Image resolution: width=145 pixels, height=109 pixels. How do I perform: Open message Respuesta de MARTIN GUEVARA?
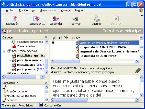coord(103,47)
